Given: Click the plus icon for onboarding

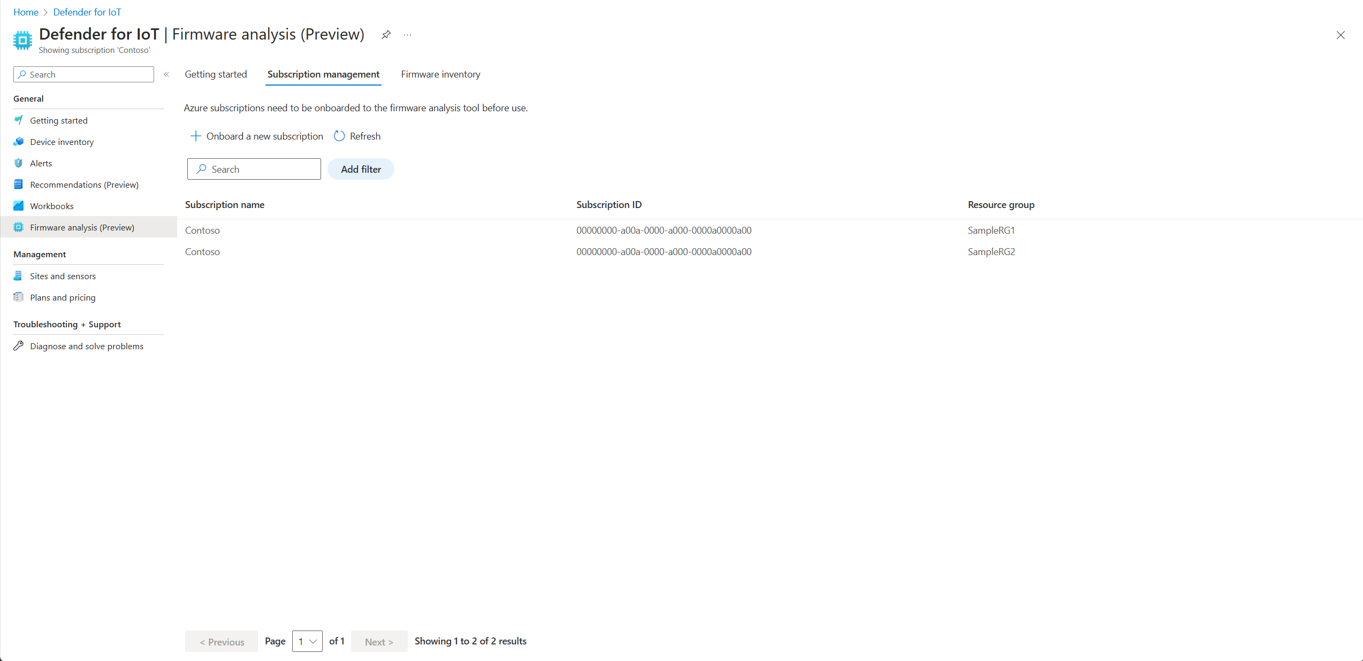Looking at the screenshot, I should coord(196,136).
